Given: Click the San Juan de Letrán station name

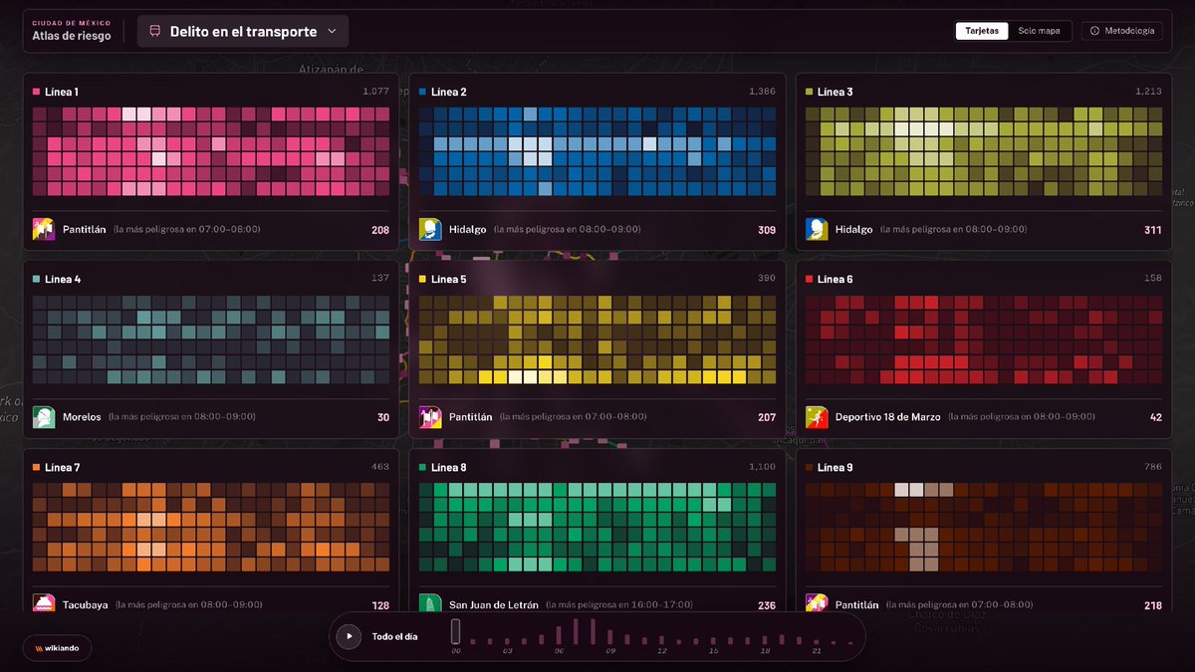Looking at the screenshot, I should point(494,604).
